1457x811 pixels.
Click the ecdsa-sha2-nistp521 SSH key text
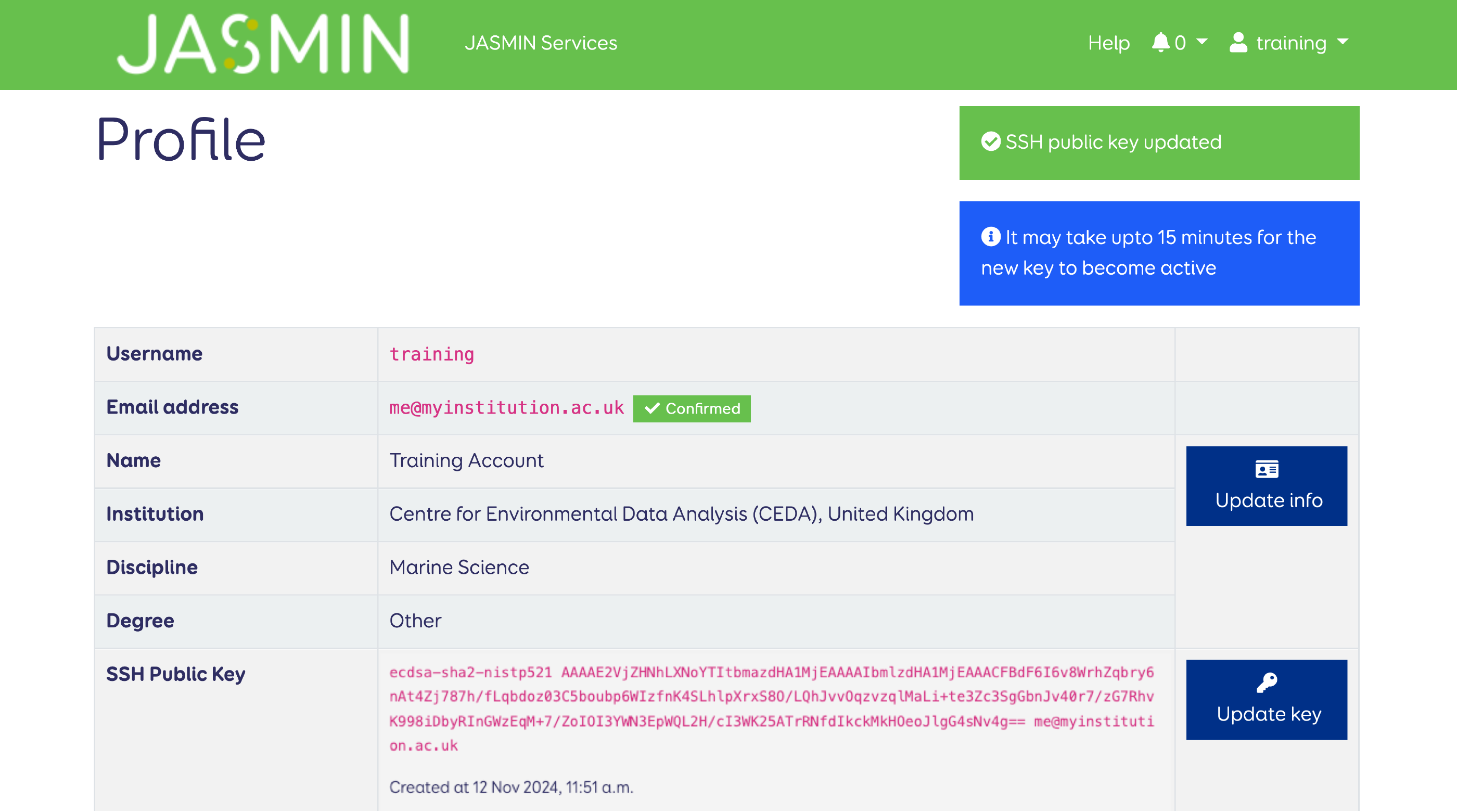(x=772, y=709)
